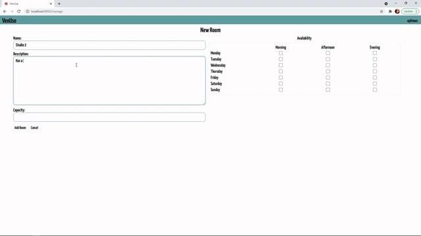This screenshot has width=421, height=236.
Task: Open a new browser tab
Action: pyautogui.click(x=59, y=4)
